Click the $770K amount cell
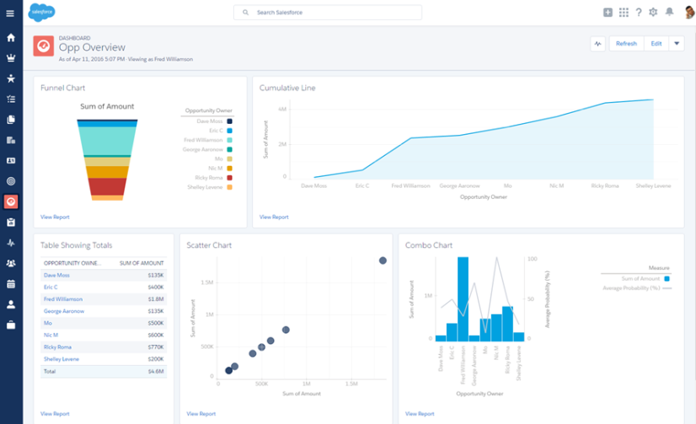 tap(156, 347)
